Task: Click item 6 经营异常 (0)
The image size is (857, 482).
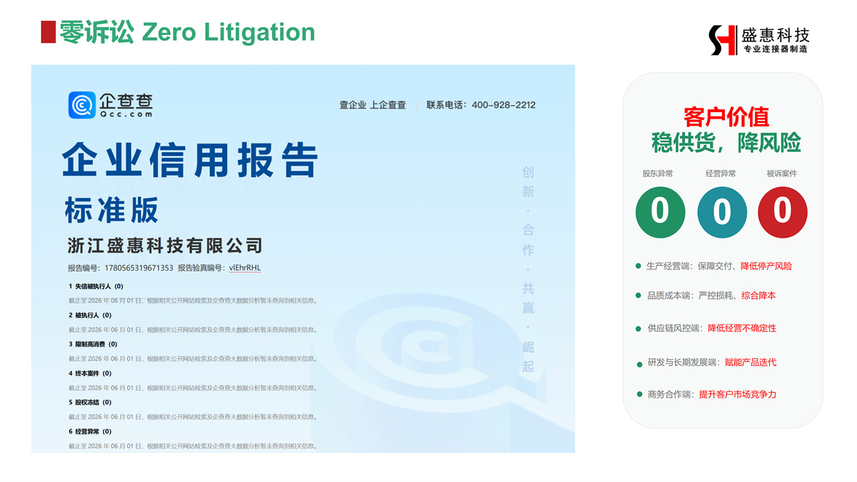Action: point(90,431)
